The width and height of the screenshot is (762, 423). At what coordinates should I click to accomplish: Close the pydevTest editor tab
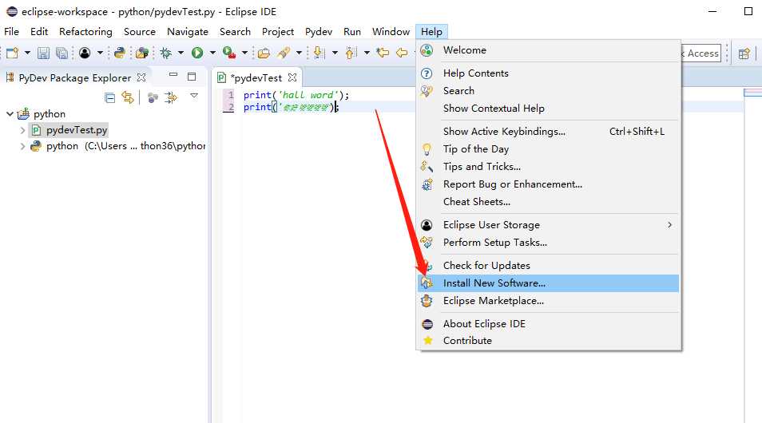click(x=292, y=77)
